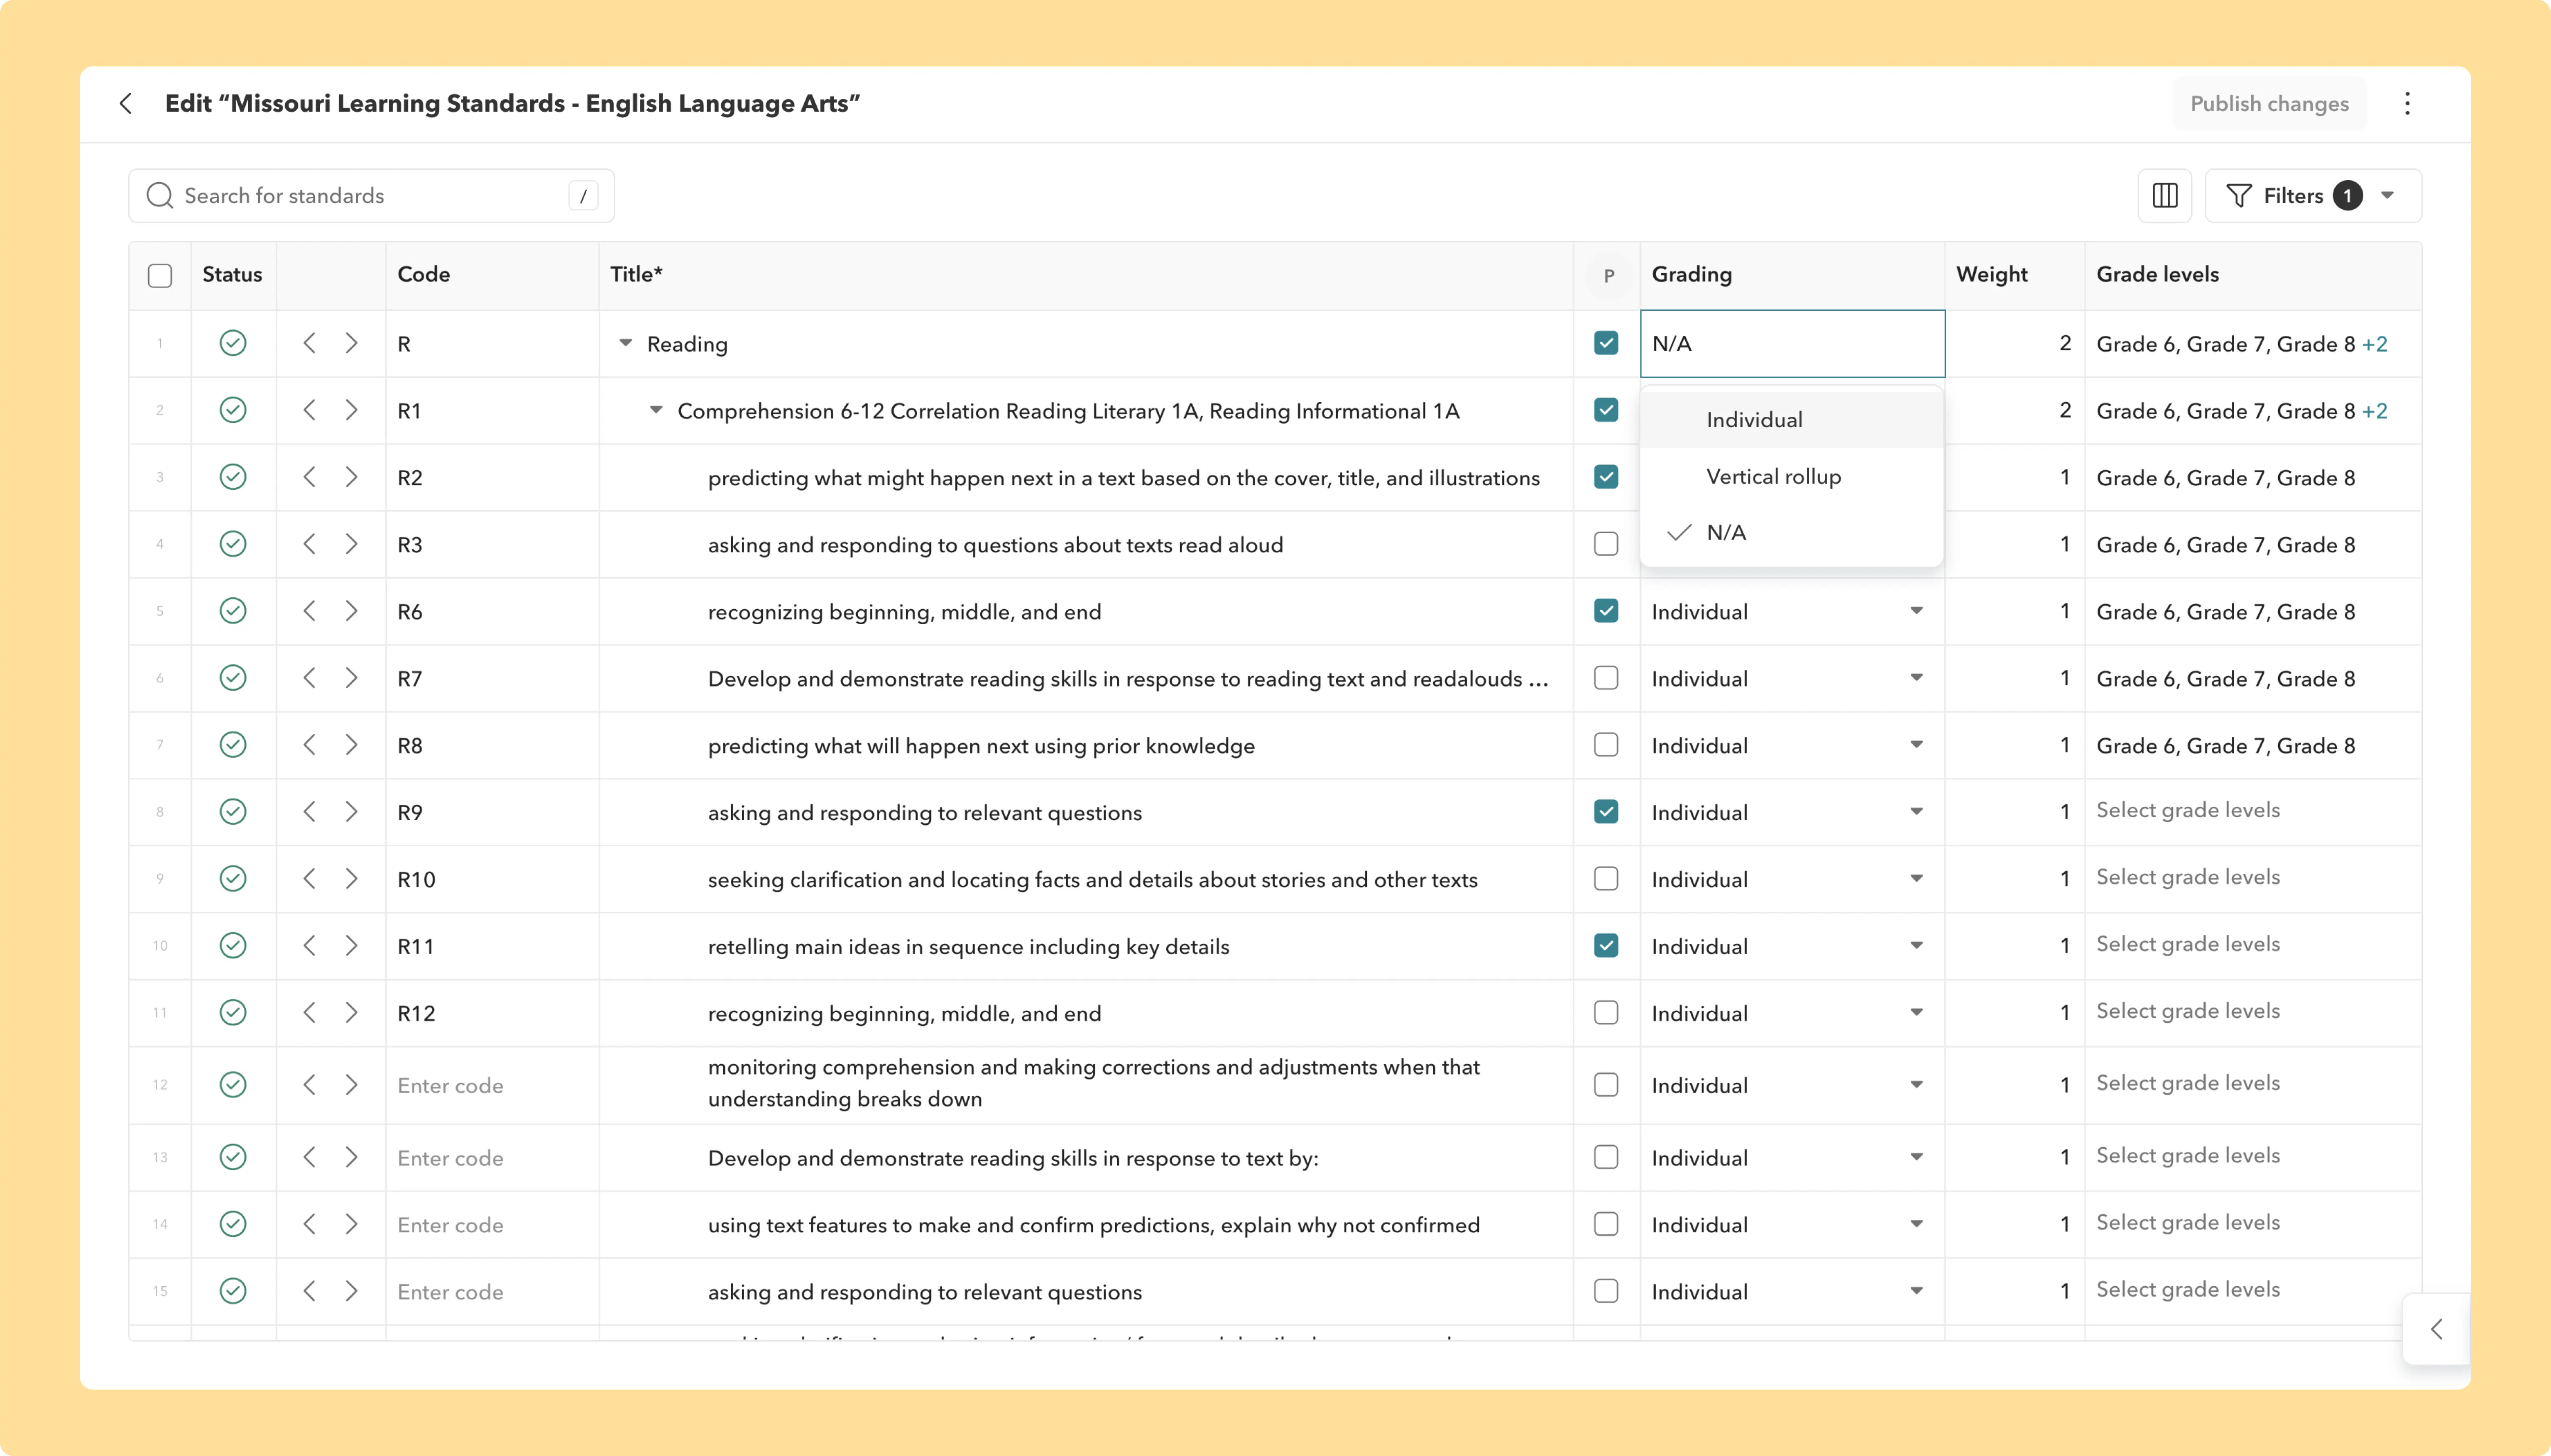Indent row R2 with the right arrow
Viewport: 2551px width, 1456px height.
pos(351,477)
